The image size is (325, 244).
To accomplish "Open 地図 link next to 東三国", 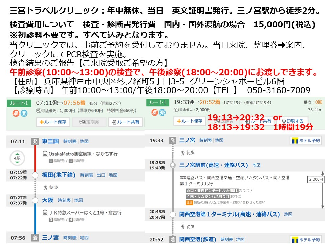I will point(84,141).
